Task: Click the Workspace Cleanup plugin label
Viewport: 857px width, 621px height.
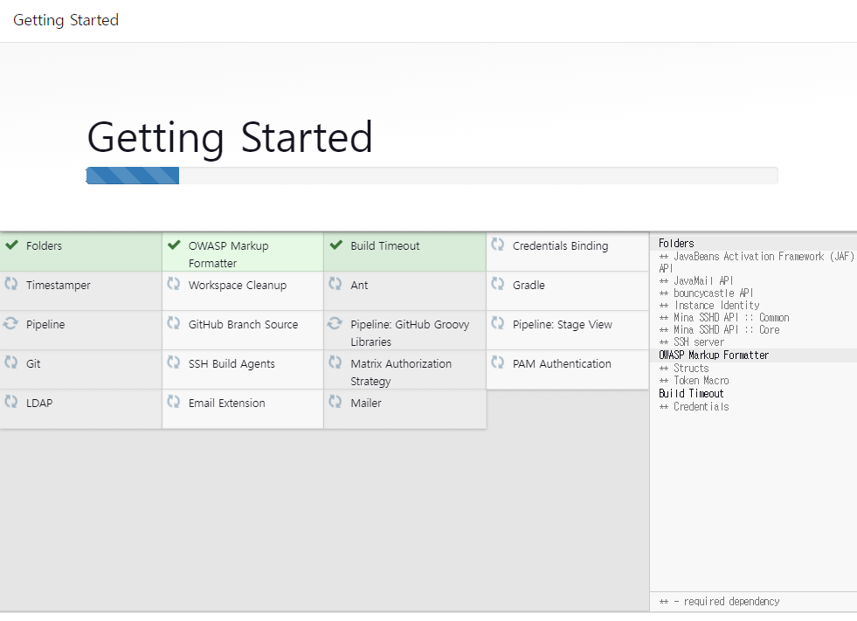Action: [238, 286]
